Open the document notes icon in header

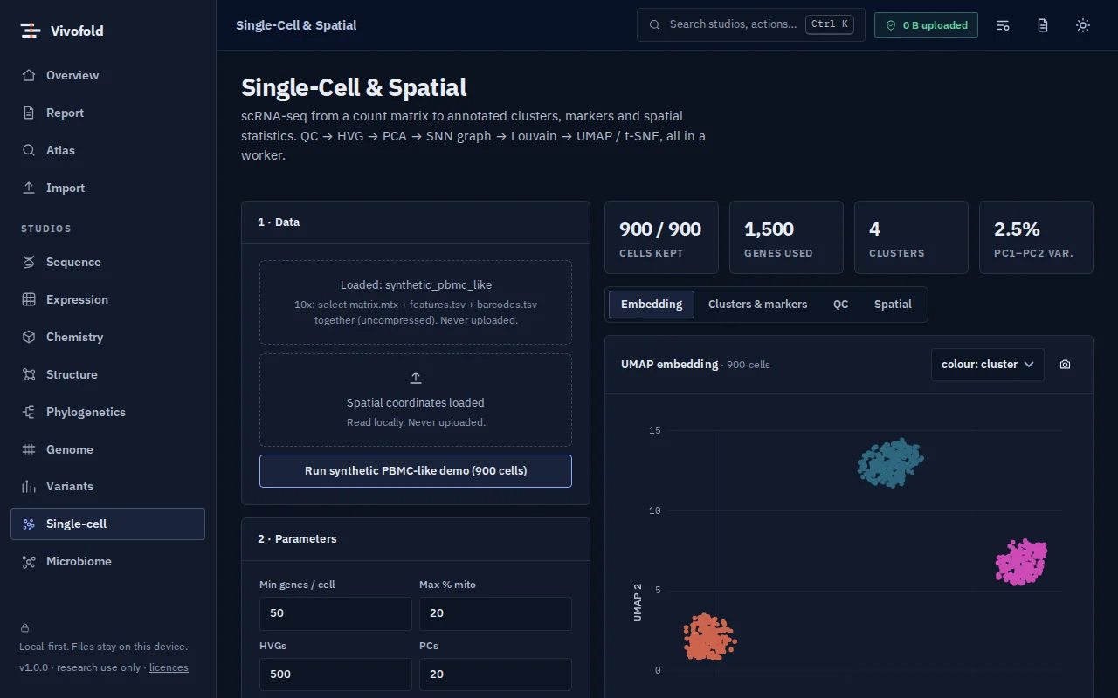click(x=1043, y=25)
